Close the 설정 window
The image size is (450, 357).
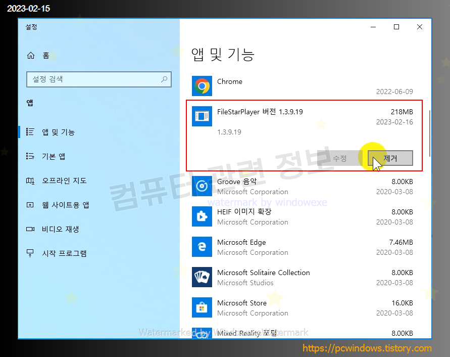420,27
